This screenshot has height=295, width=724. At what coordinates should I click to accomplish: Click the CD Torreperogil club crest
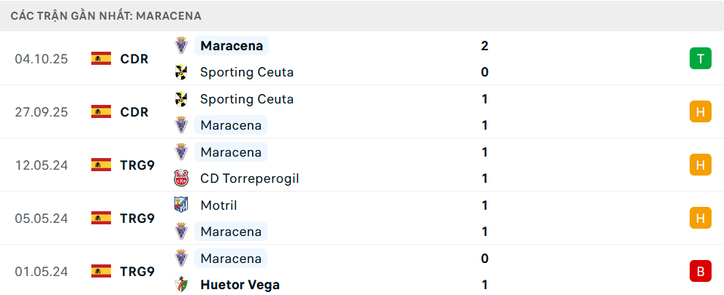coord(181,178)
